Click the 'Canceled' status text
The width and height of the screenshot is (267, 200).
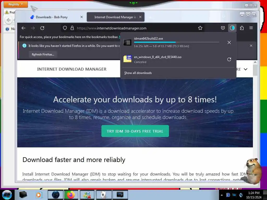point(140,62)
